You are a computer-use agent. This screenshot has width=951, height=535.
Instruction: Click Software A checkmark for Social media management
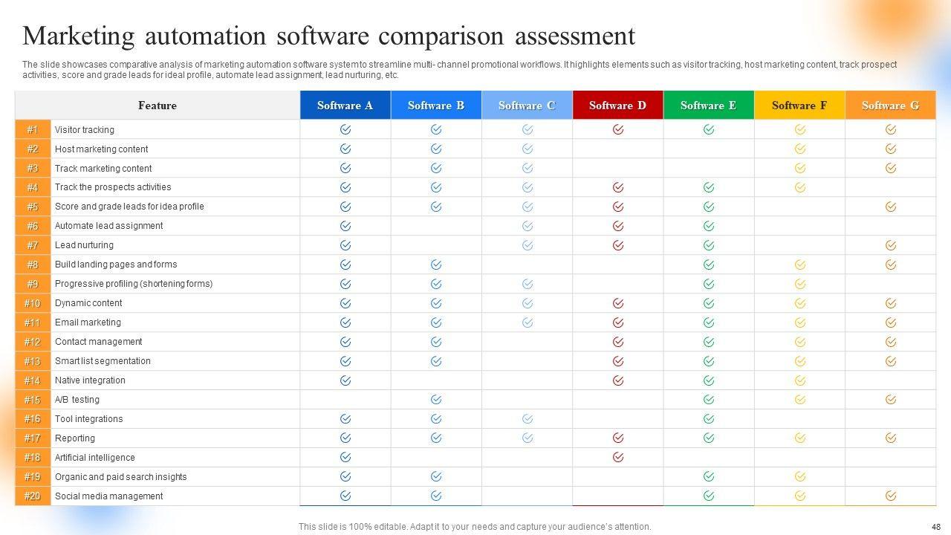(345, 496)
